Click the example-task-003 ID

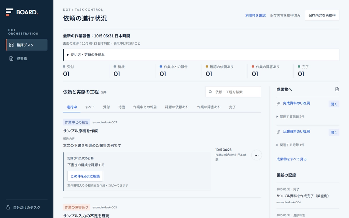tap(105, 122)
